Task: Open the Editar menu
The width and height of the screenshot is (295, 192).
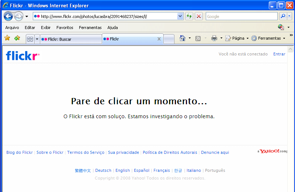Action: coord(30,28)
